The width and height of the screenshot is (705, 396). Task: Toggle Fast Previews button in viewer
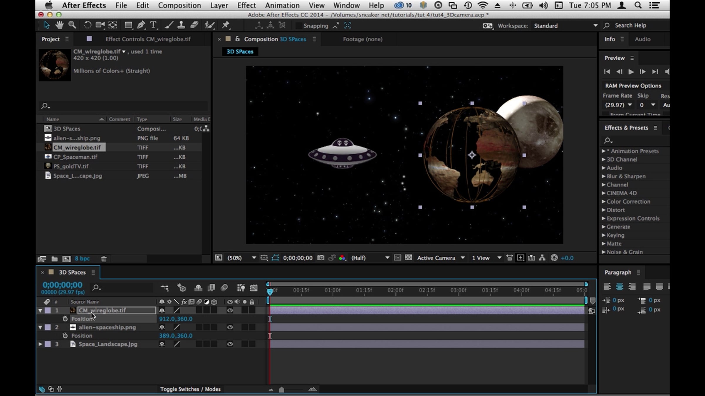coord(520,258)
